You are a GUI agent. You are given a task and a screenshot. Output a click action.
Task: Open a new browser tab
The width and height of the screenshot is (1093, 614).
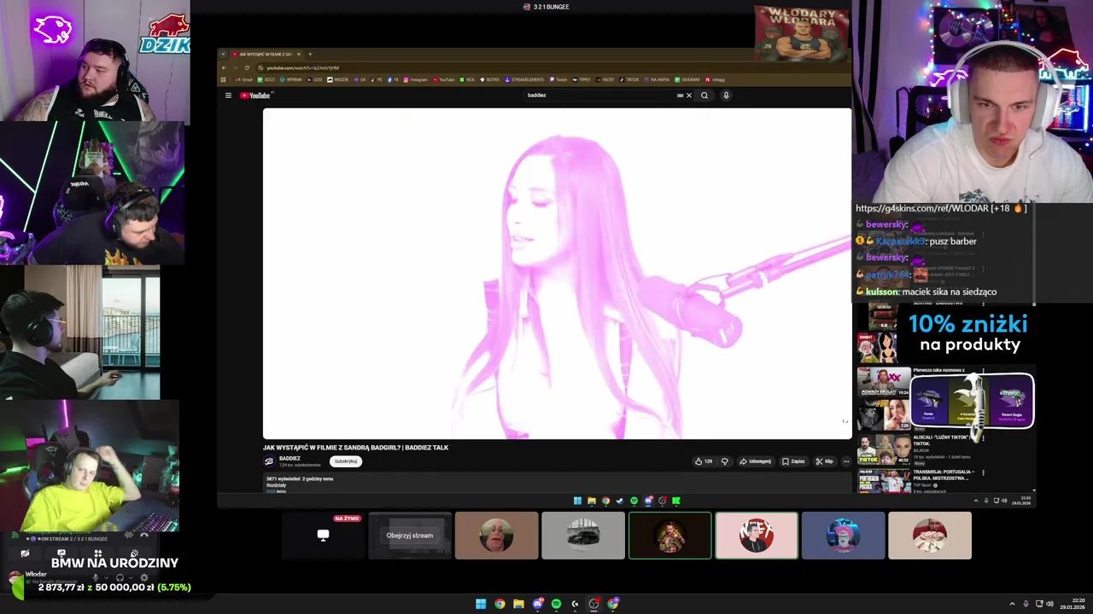310,54
